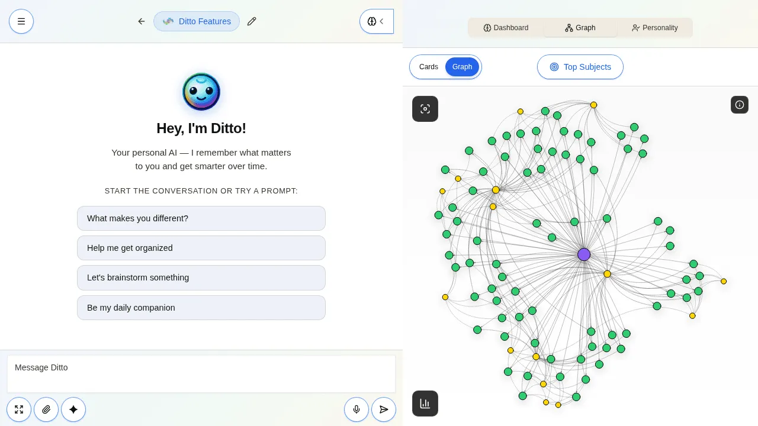Select the central purple graph node
The width and height of the screenshot is (758, 426).
(584, 254)
